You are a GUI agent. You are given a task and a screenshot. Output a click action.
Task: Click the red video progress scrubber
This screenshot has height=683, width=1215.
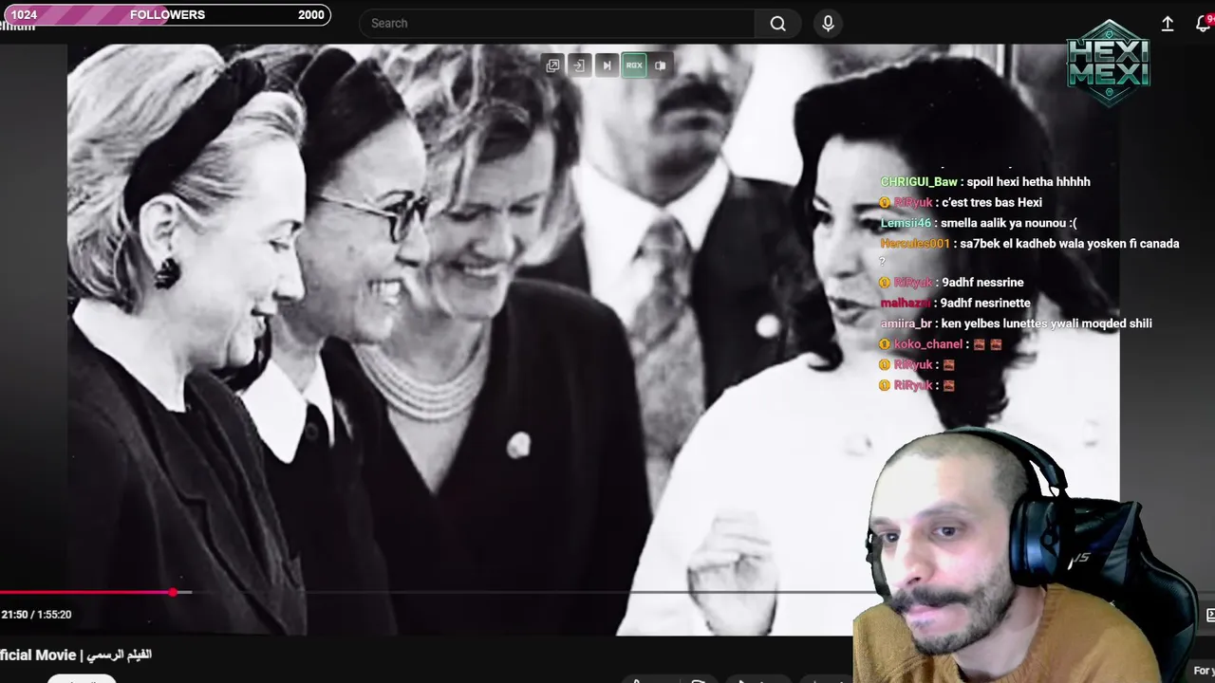pyautogui.click(x=173, y=592)
